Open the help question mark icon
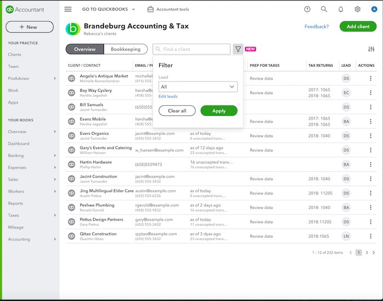The image size is (383, 301). tap(307, 9)
